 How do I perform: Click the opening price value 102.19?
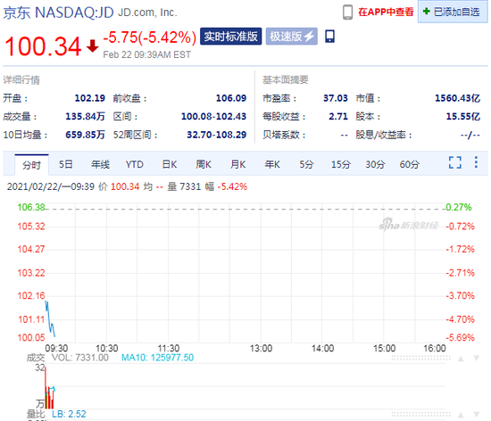(90, 98)
